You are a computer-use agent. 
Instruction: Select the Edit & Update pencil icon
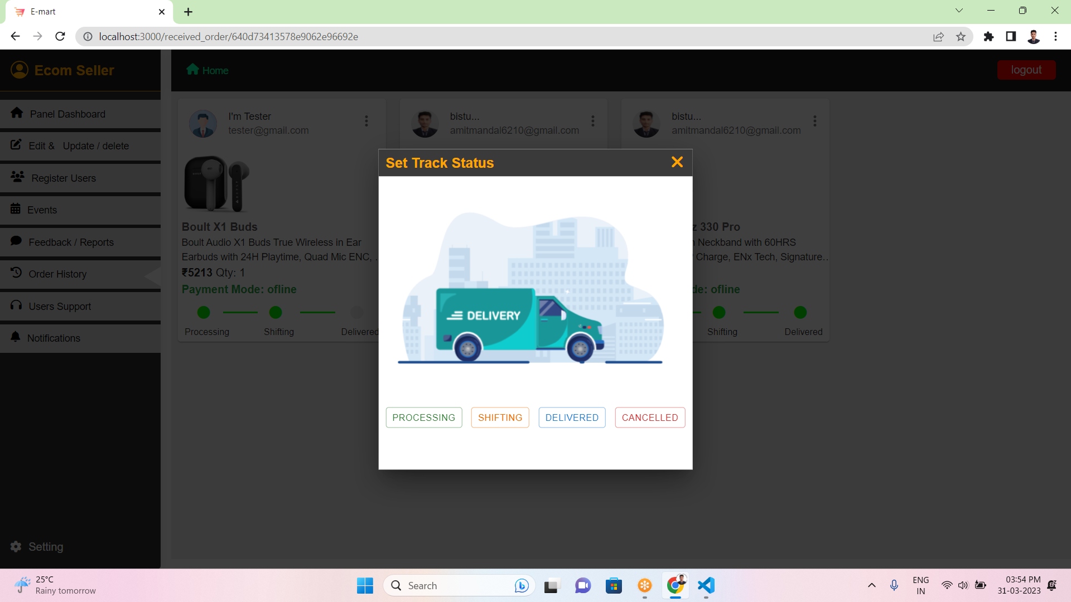(x=17, y=144)
